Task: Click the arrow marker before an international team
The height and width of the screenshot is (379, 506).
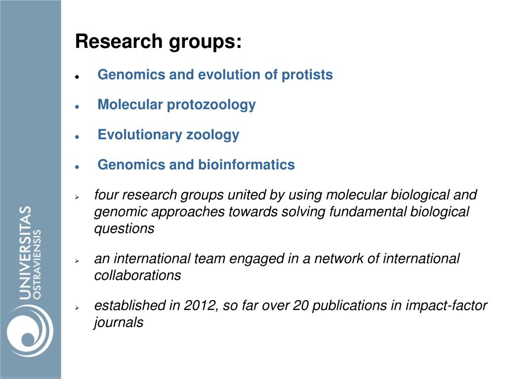Action: (x=77, y=261)
